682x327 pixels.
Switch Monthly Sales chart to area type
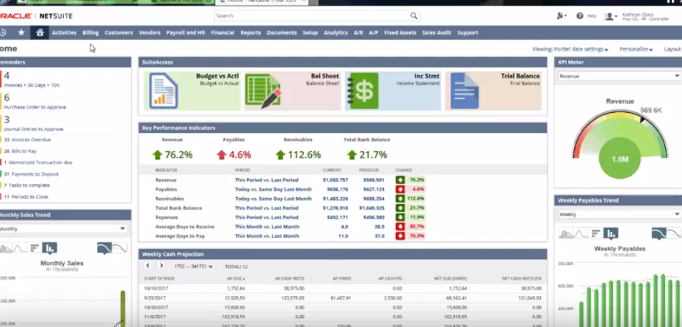pos(6,248)
